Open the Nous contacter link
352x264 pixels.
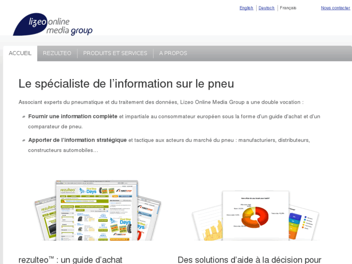coord(336,8)
